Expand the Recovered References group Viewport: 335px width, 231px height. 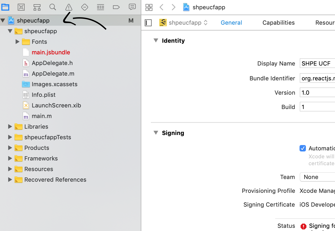click(x=10, y=180)
